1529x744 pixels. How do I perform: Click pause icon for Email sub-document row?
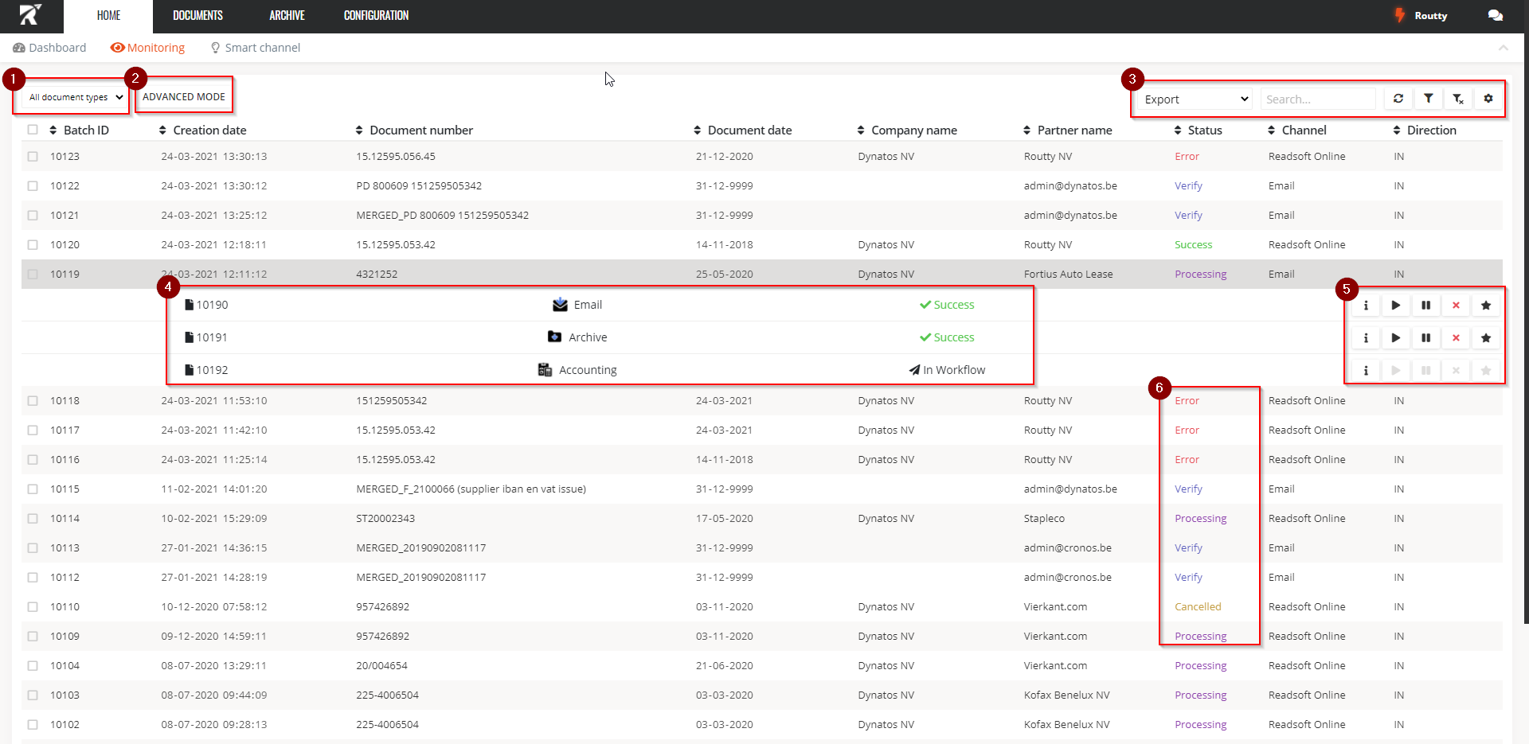pyautogui.click(x=1426, y=306)
